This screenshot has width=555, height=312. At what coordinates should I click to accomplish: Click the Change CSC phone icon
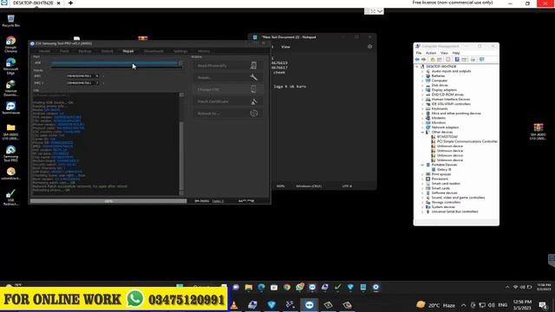(x=253, y=89)
